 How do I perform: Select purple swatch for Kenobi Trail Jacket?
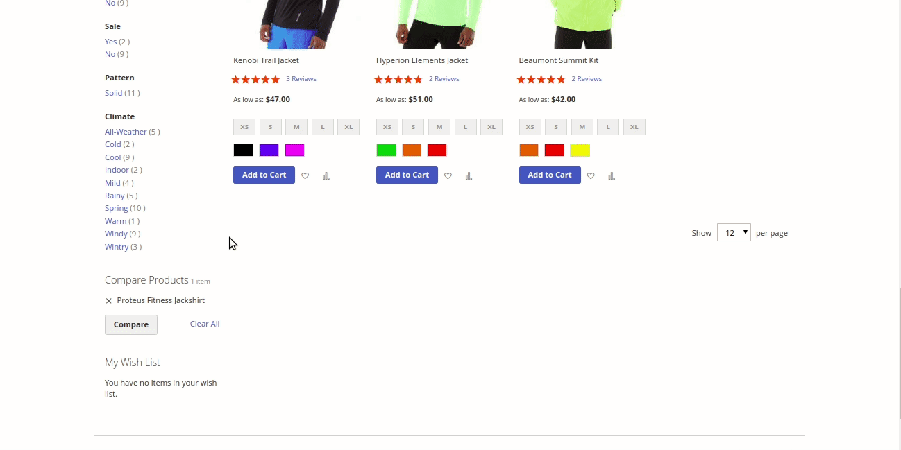tap(269, 150)
